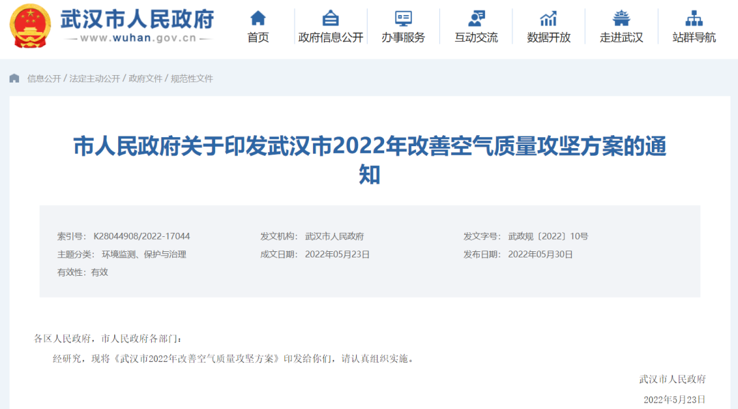This screenshot has width=738, height=409.
Task: Click the 互动交流 chat person icon
Action: pos(476,18)
